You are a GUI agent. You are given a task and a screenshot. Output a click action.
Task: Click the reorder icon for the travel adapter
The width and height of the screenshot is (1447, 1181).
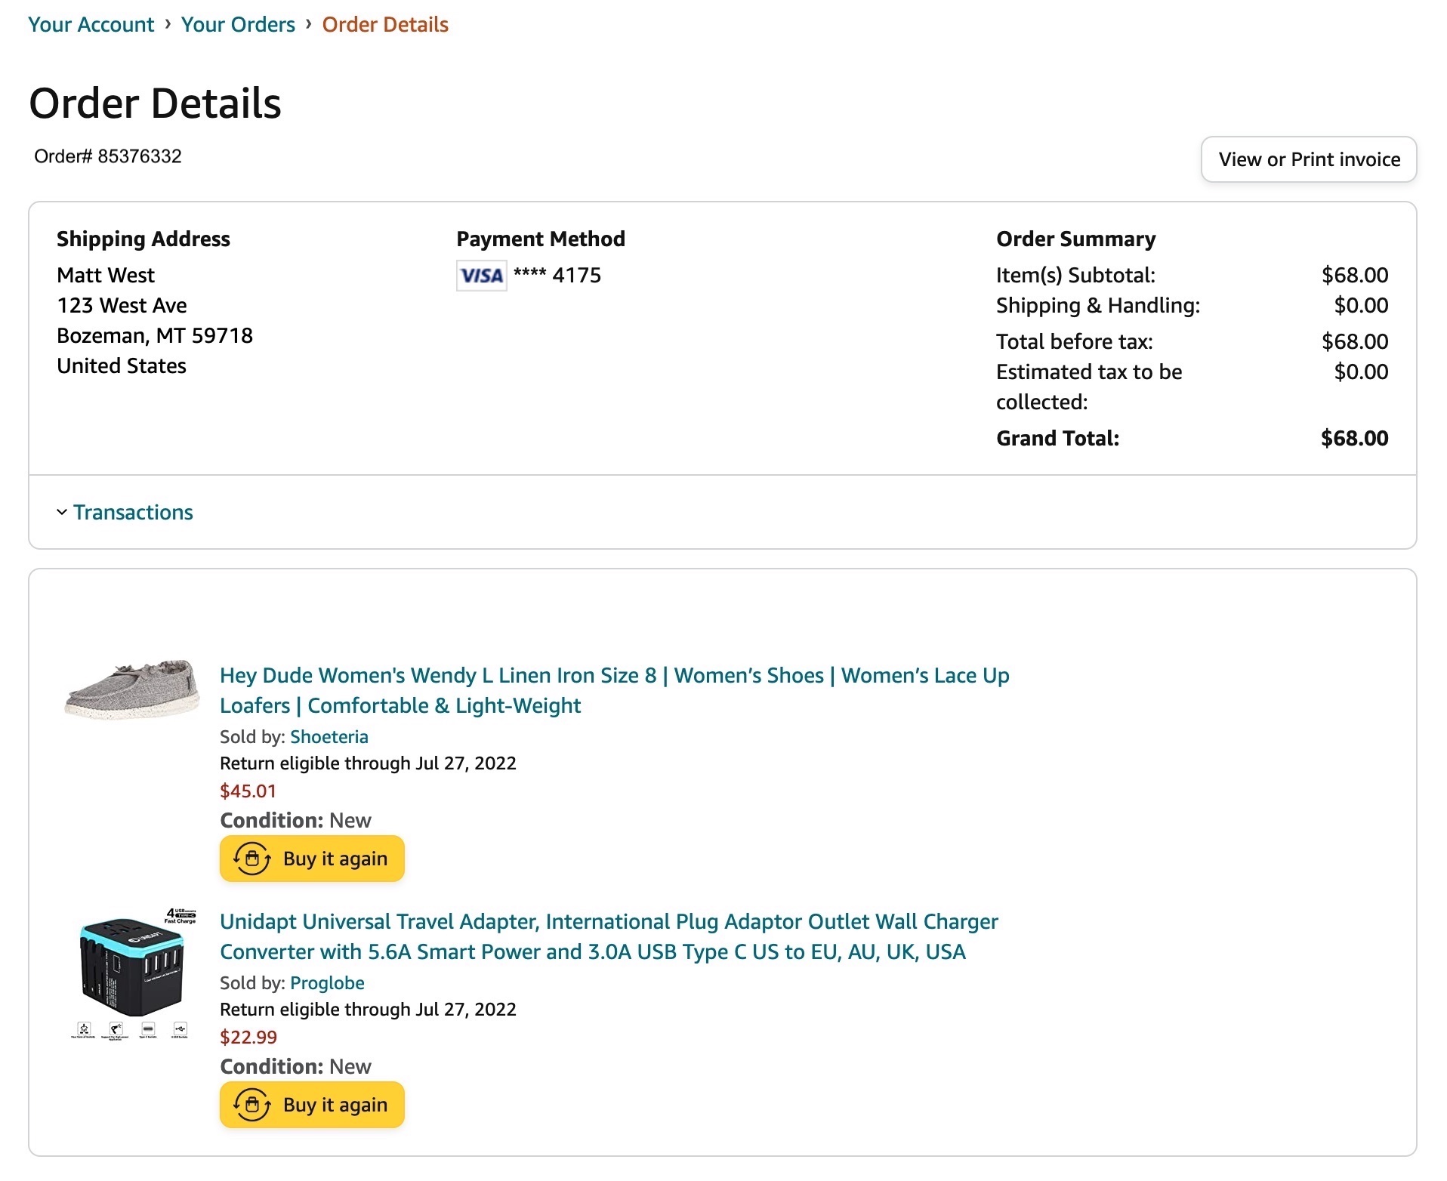pyautogui.click(x=252, y=1105)
